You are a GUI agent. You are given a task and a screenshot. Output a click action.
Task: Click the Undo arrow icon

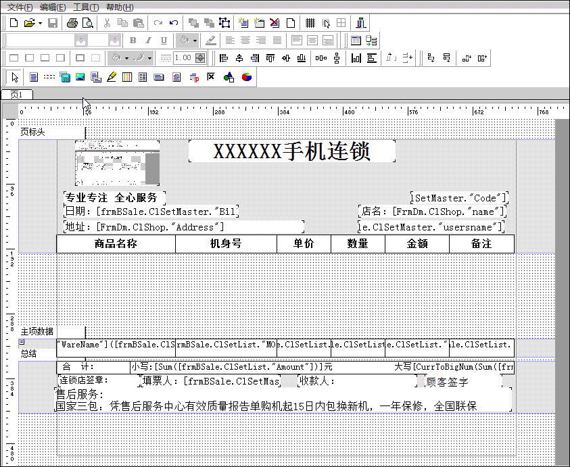(174, 23)
